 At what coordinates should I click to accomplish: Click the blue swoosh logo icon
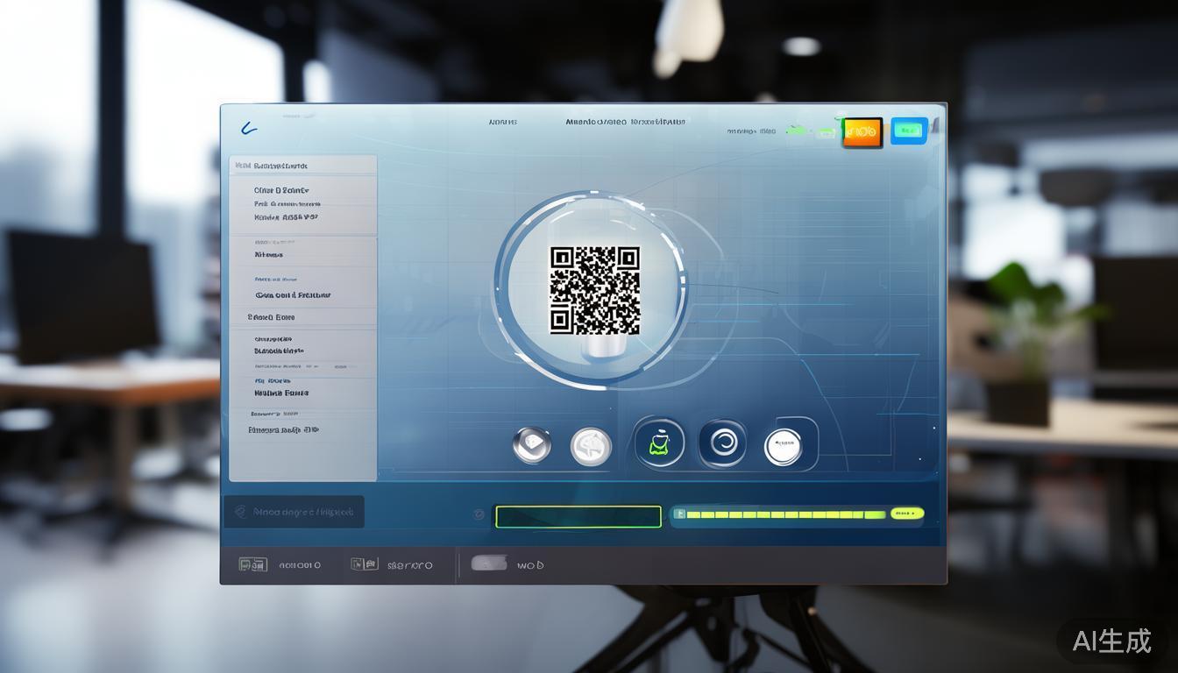click(x=248, y=129)
